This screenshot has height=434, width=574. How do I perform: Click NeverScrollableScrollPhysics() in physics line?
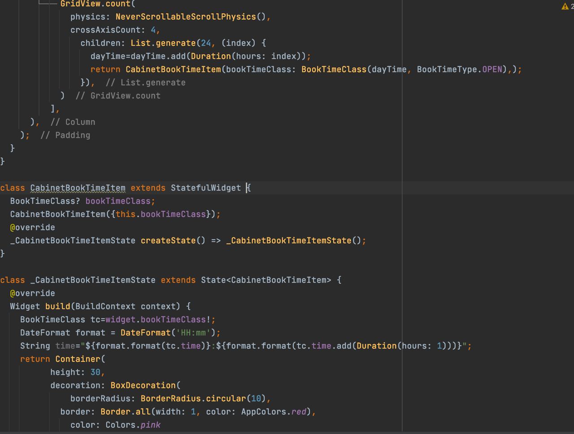click(191, 17)
